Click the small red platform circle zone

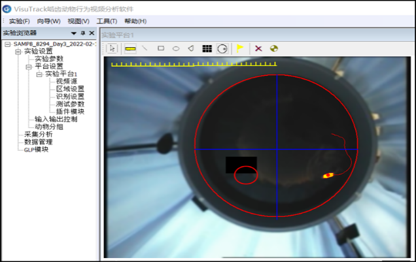pos(246,175)
